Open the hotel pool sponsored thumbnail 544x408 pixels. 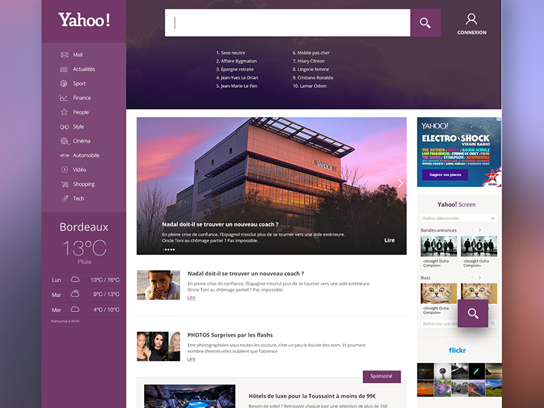[190, 396]
